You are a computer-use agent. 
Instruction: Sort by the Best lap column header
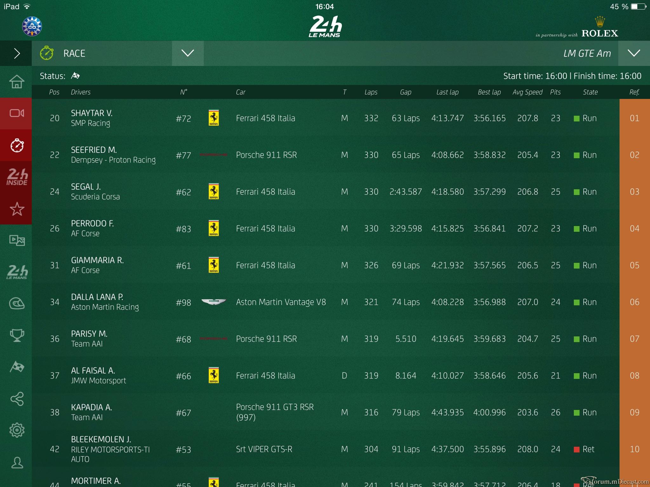pos(489,92)
